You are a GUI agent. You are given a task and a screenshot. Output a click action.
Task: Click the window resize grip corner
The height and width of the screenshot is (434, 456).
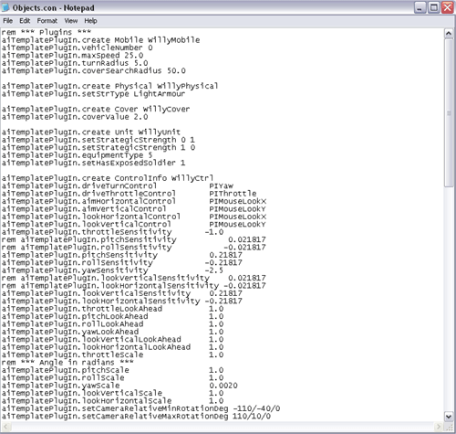[x=449, y=427]
